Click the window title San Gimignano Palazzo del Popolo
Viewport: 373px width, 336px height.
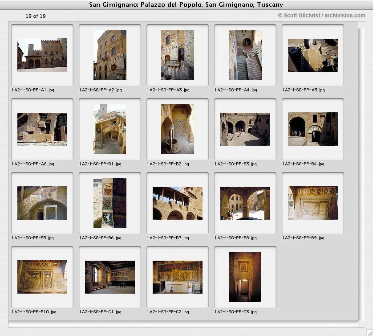[186, 5]
